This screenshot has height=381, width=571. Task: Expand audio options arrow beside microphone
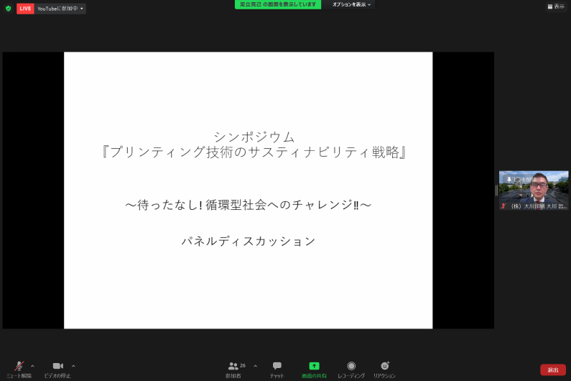(32, 366)
